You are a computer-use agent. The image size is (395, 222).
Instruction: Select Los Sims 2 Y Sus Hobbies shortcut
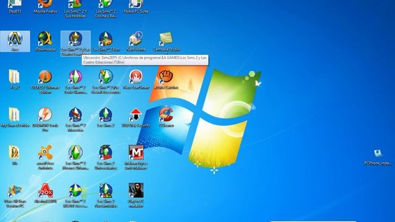coord(75,9)
